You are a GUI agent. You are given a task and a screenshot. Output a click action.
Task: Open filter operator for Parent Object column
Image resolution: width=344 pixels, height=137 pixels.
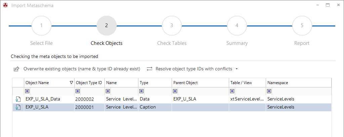coord(175,91)
